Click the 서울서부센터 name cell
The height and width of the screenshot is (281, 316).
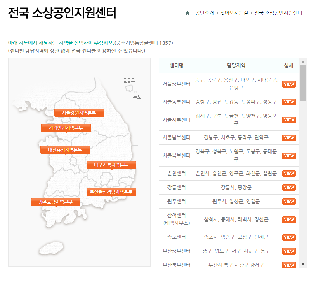tap(177, 120)
